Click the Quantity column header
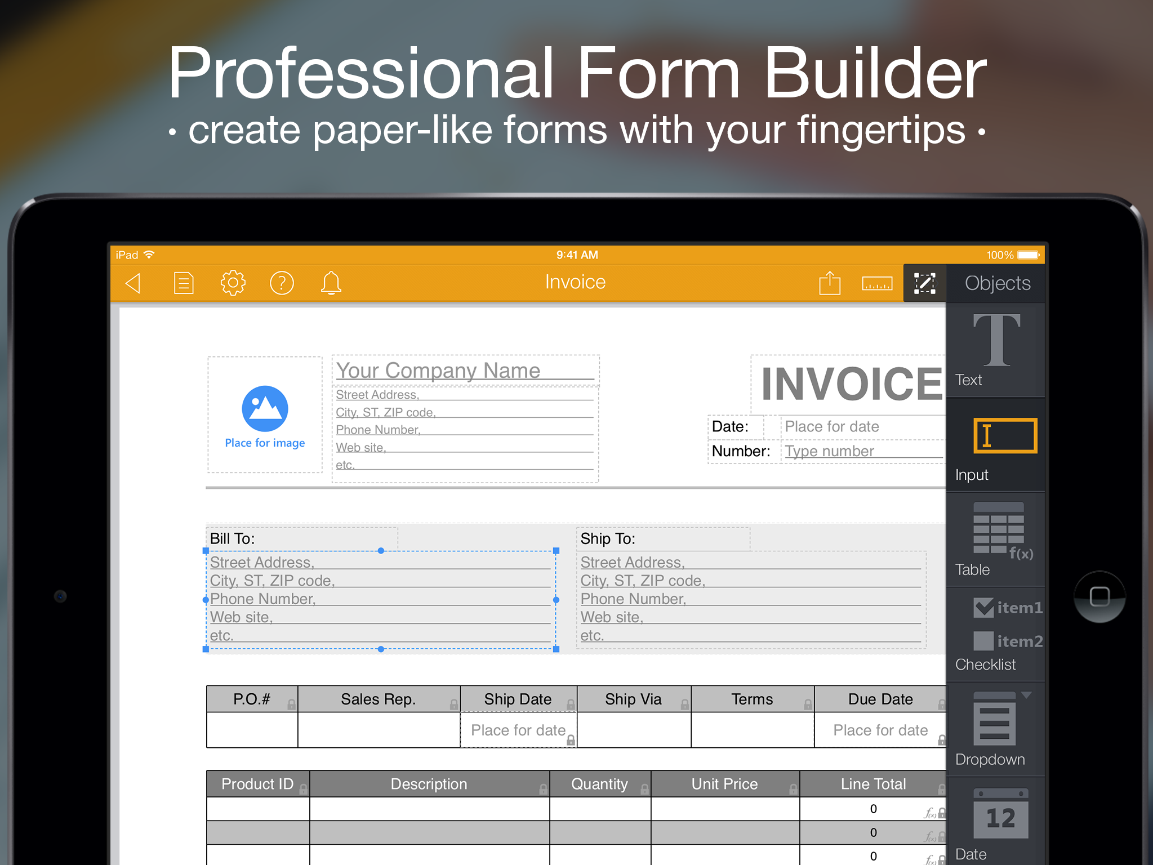The image size is (1153, 865). point(600,784)
